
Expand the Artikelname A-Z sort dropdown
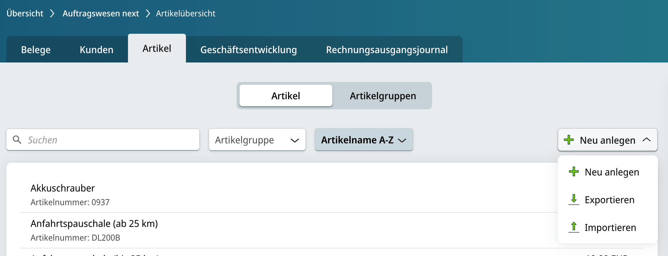pyautogui.click(x=363, y=140)
